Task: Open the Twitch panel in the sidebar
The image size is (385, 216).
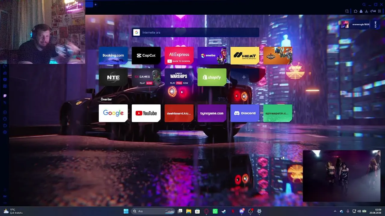Action: coord(5,96)
